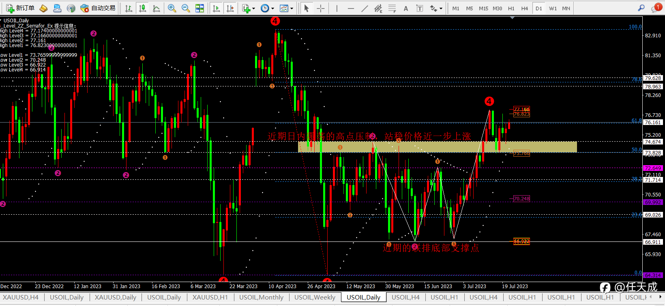Switch timeframe to M30
Viewport: 665px width, 306px height.
click(497, 8)
